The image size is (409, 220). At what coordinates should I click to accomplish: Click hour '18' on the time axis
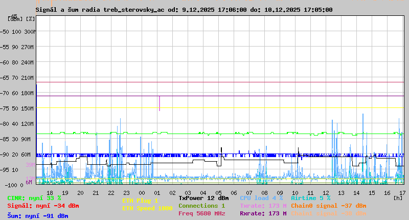click(x=50, y=193)
